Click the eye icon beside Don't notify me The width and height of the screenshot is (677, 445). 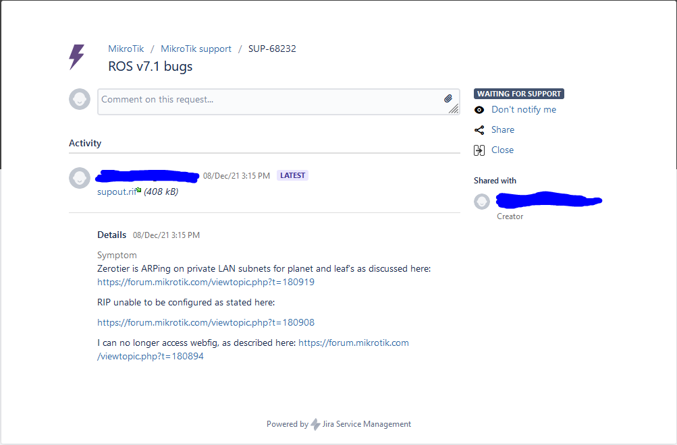click(479, 110)
